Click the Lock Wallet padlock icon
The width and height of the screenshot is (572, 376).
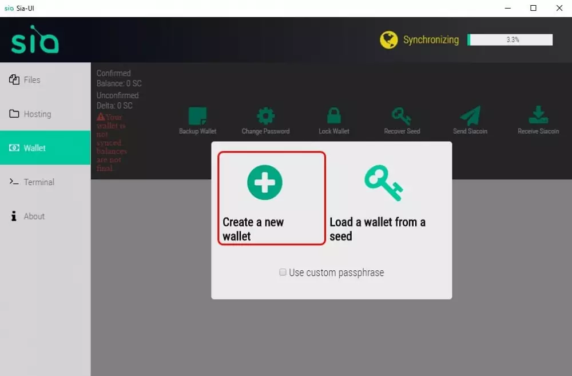click(334, 115)
